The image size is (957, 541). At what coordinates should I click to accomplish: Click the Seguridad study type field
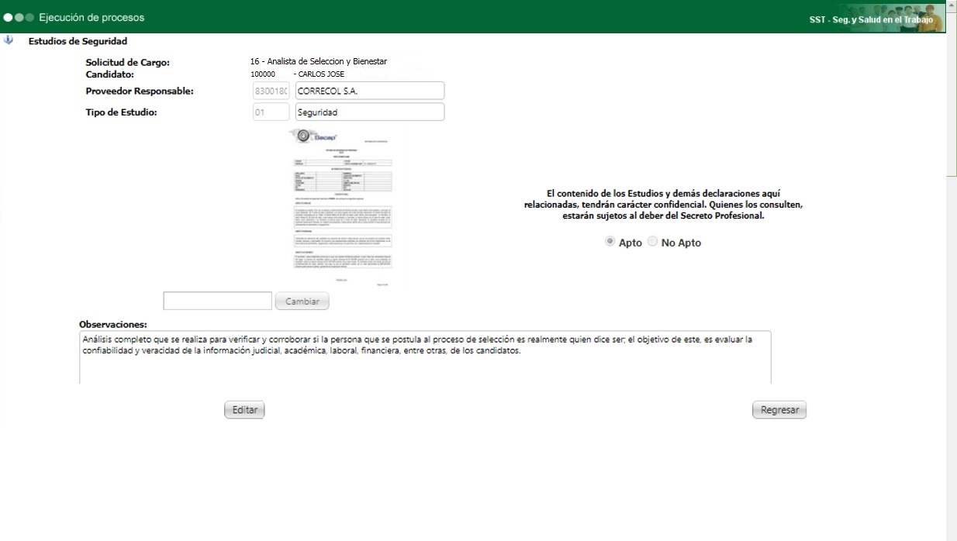[x=370, y=112]
